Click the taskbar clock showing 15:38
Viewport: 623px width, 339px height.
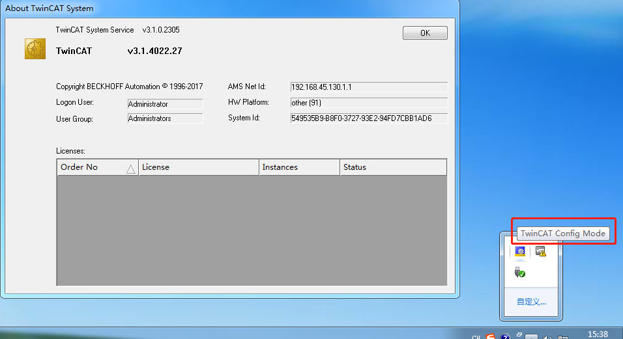point(598,334)
